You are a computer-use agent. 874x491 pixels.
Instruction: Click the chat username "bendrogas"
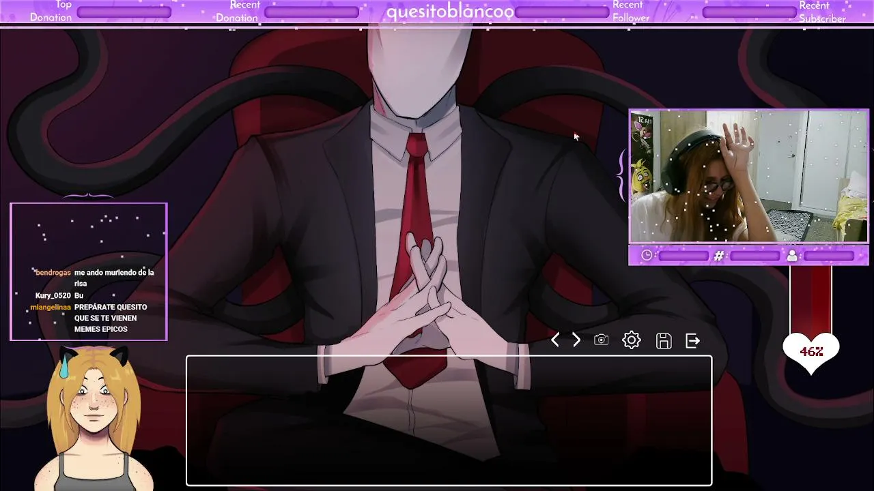[53, 273]
